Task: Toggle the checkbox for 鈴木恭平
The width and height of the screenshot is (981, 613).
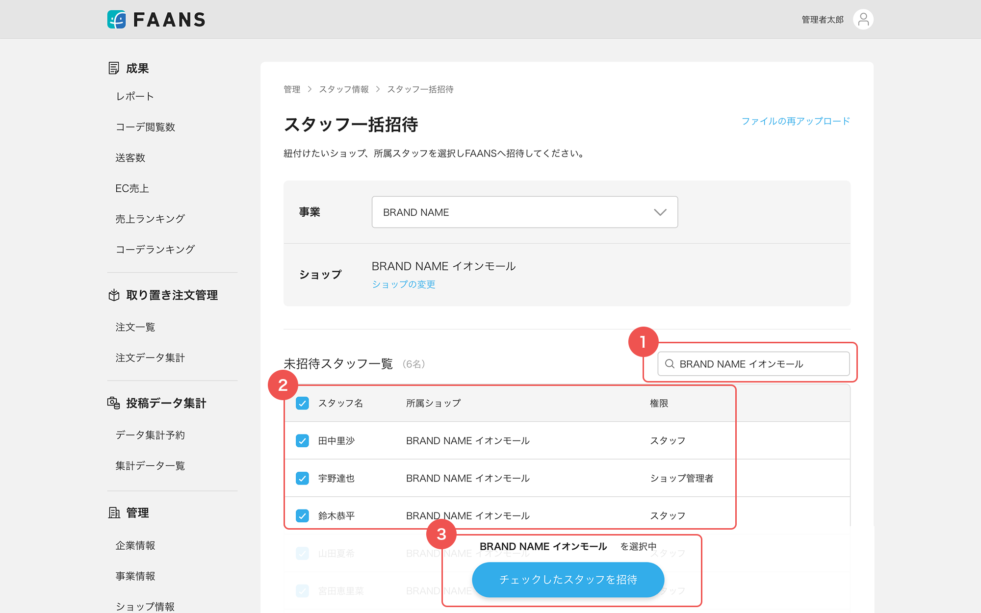Action: pos(303,516)
